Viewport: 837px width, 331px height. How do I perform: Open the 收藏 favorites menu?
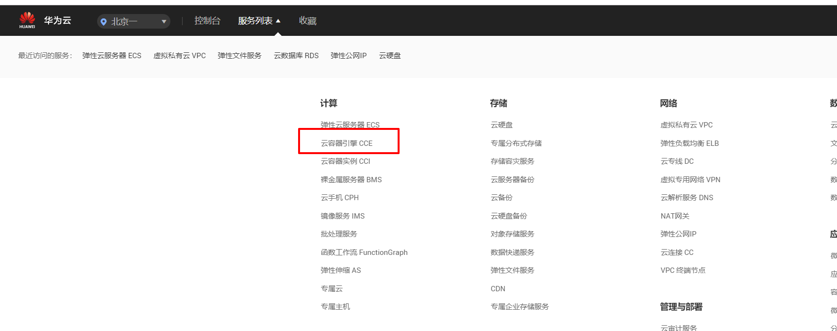coord(308,20)
